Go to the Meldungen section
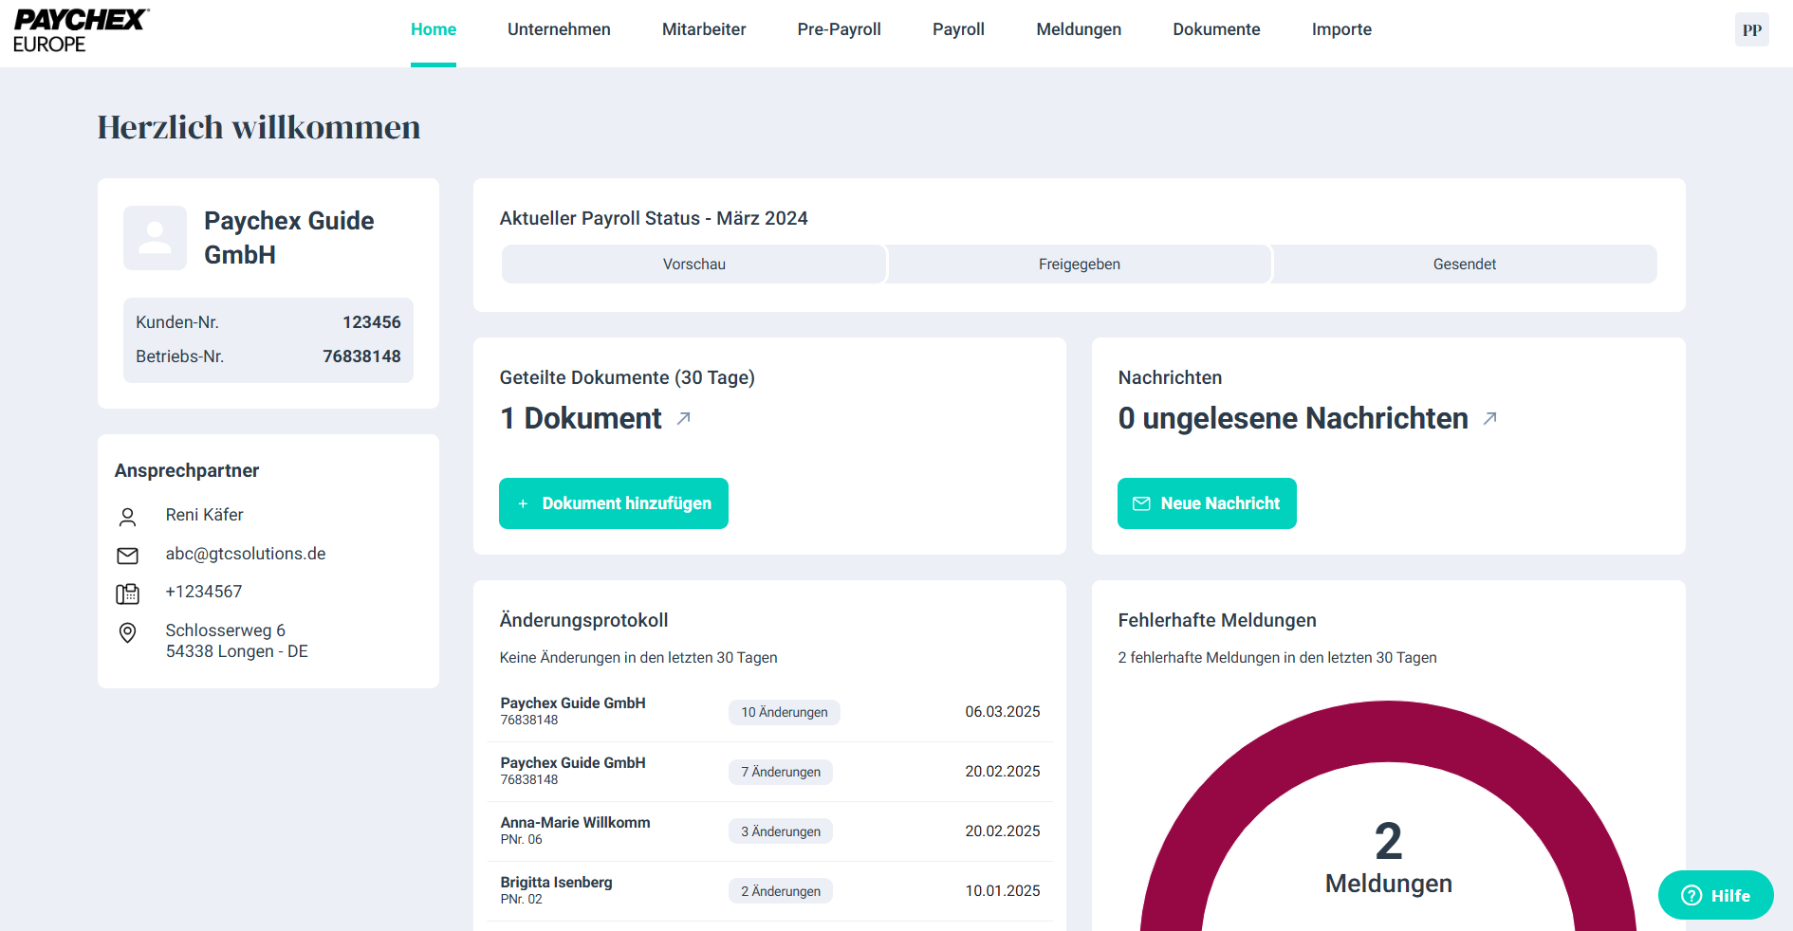This screenshot has height=931, width=1793. click(x=1079, y=29)
